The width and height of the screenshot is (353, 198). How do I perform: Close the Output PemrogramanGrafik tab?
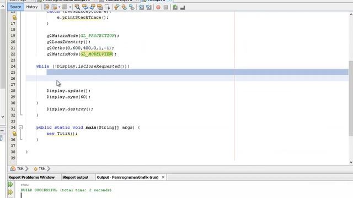pyautogui.click(x=163, y=177)
